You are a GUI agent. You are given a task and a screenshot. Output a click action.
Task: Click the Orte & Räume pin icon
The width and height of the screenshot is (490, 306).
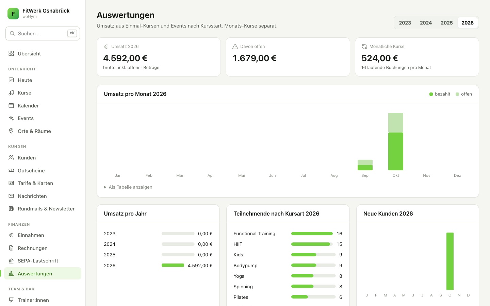tap(11, 131)
